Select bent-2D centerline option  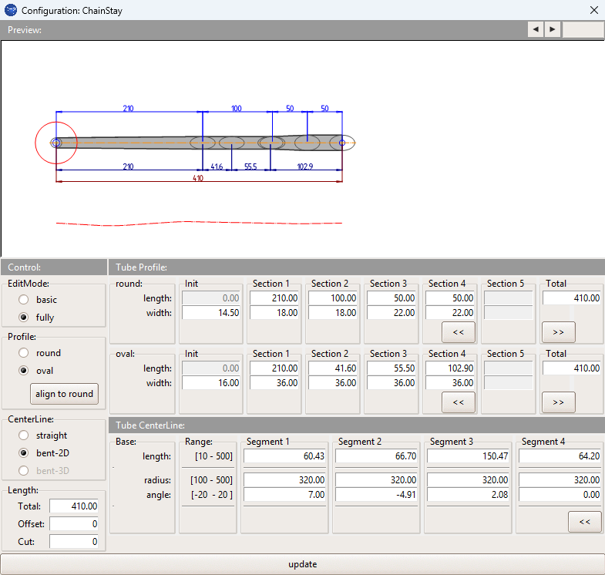click(x=25, y=453)
